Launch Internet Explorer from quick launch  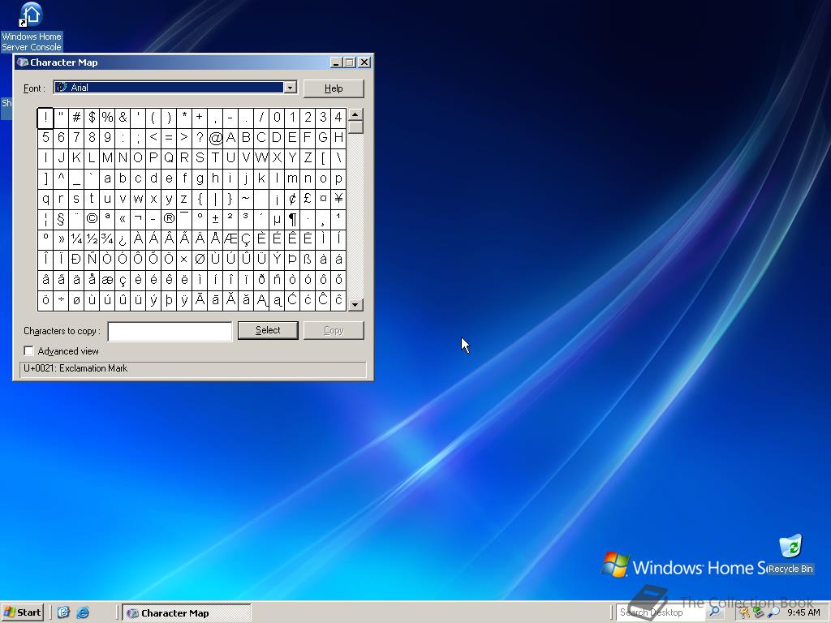(83, 612)
